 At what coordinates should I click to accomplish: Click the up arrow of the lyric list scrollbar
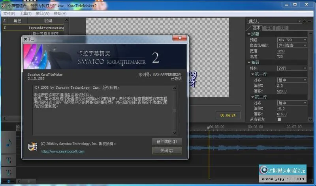tap(66, 20)
